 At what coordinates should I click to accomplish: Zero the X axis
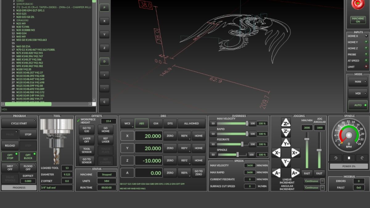coord(170,136)
